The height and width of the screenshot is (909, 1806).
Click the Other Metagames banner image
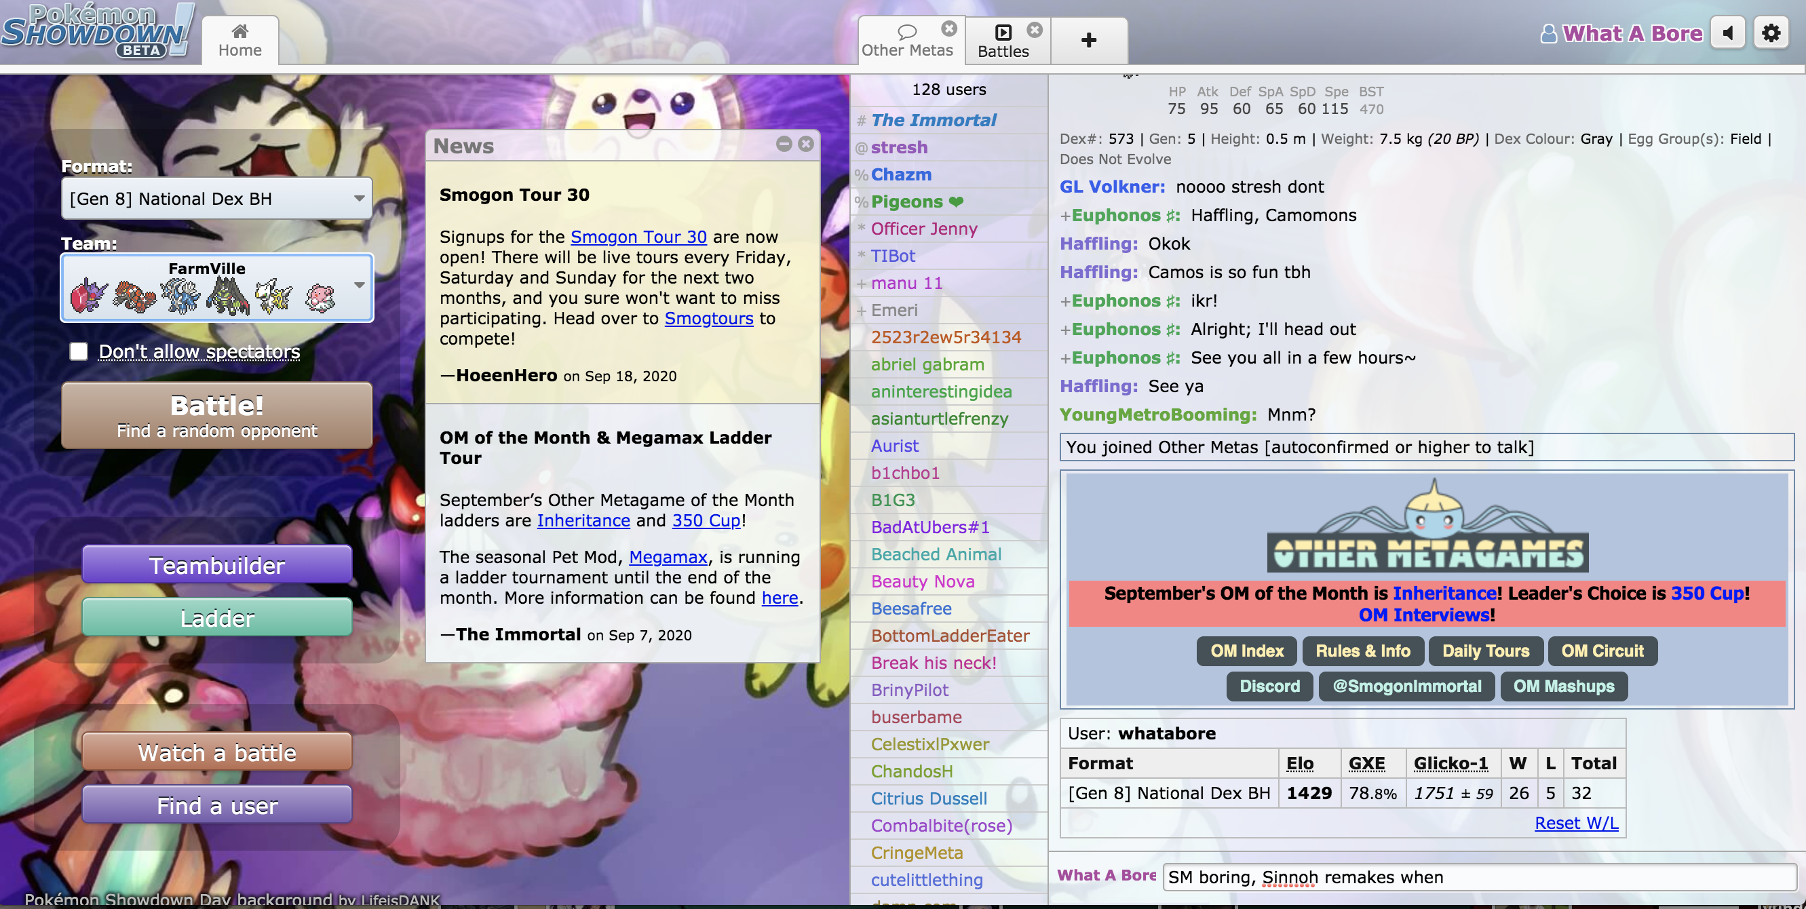point(1427,527)
